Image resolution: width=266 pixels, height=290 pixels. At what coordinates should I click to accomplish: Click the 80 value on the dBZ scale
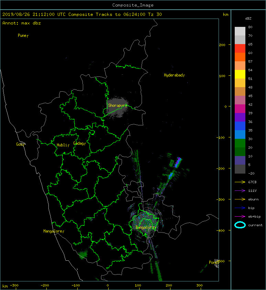(250, 27)
